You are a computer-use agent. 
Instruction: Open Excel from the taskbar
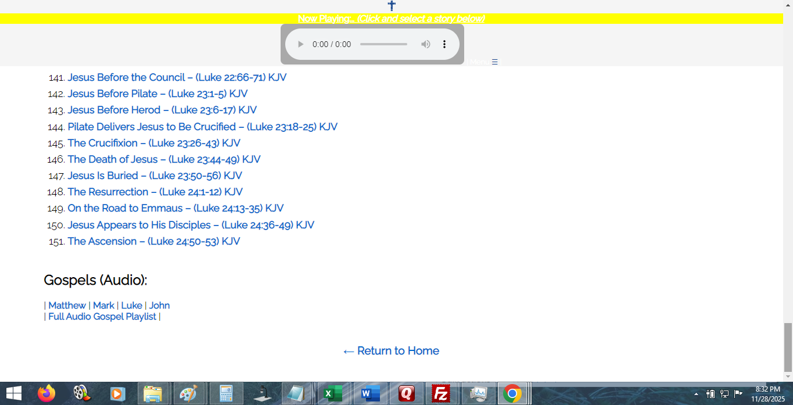[333, 393]
